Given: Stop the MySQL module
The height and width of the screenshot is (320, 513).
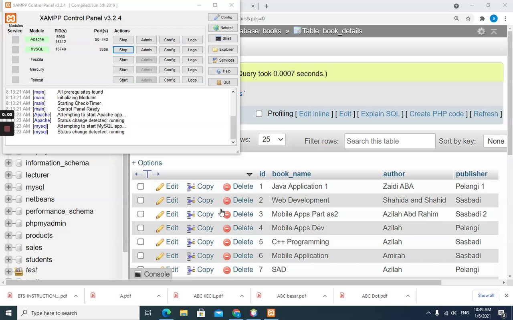Looking at the screenshot, I should pyautogui.click(x=123, y=50).
